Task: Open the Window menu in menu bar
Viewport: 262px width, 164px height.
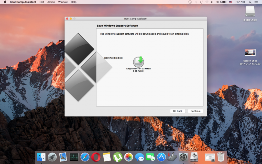Action: coord(63,2)
